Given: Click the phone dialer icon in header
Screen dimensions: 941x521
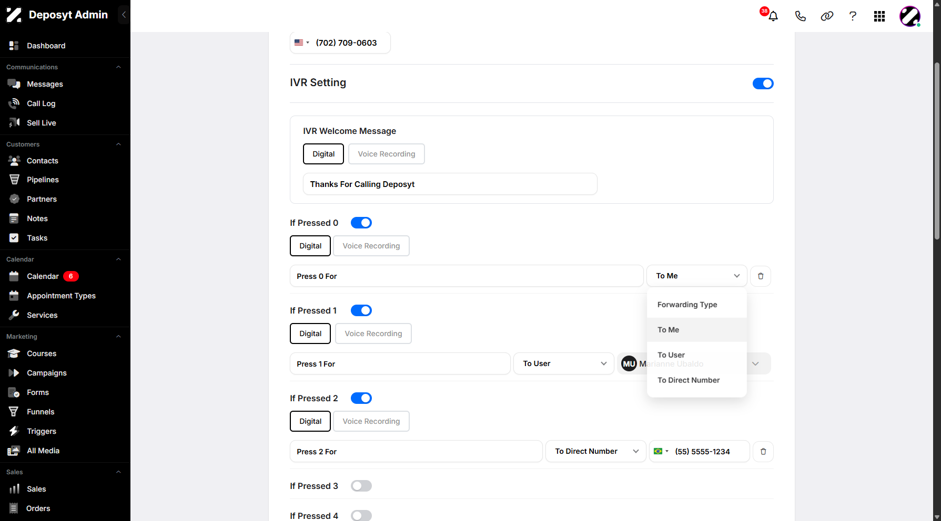Looking at the screenshot, I should click(800, 16).
